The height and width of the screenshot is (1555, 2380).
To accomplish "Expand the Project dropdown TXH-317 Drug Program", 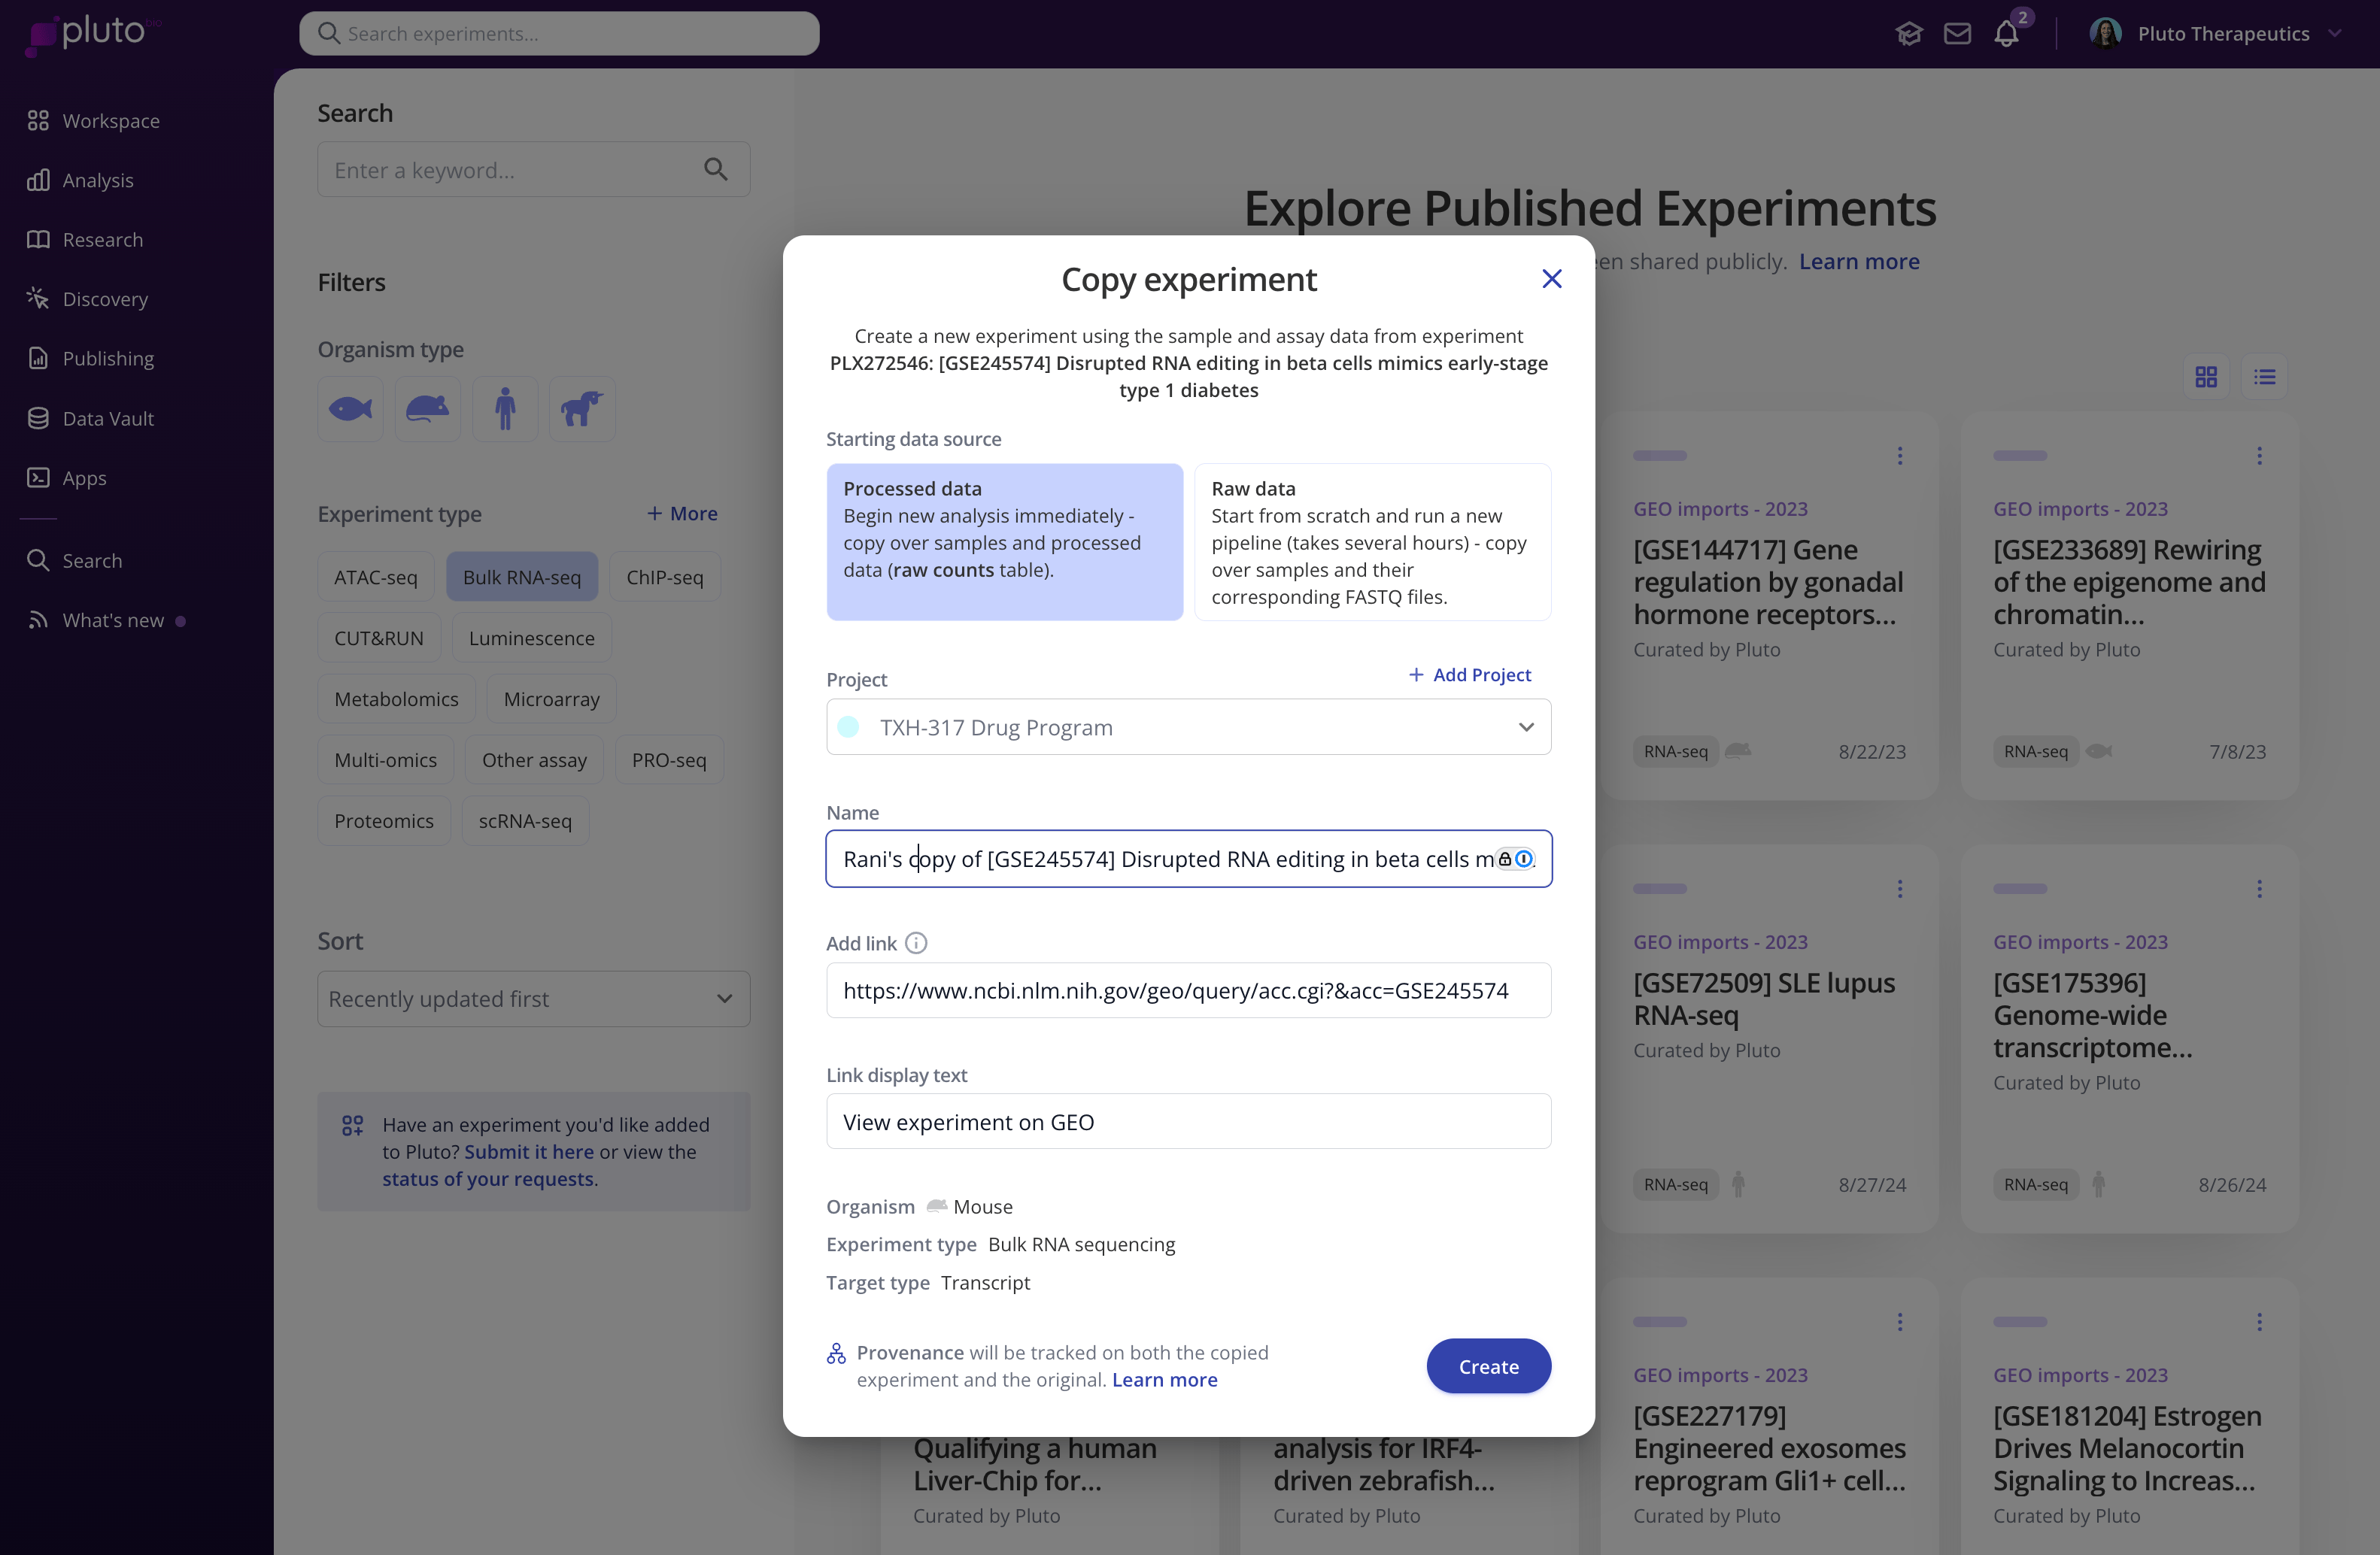I will [x=1188, y=726].
